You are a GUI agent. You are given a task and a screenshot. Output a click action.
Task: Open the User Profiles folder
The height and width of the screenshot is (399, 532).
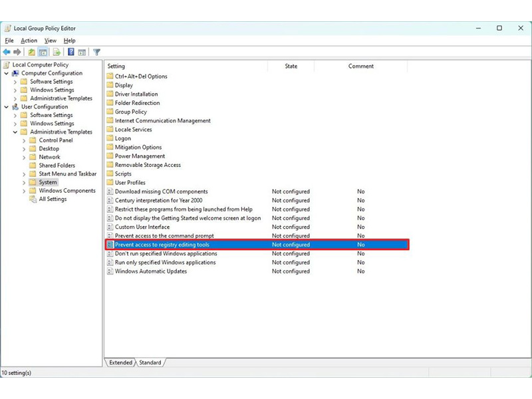pos(130,182)
